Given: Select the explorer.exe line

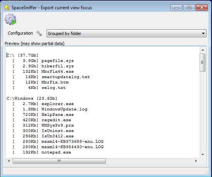Looking at the screenshot, I should 43,104.
